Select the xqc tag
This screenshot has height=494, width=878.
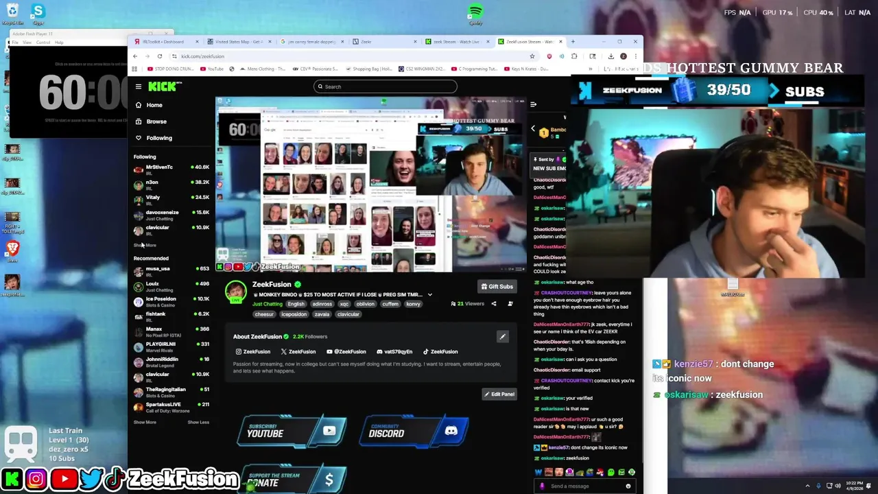[344, 304]
